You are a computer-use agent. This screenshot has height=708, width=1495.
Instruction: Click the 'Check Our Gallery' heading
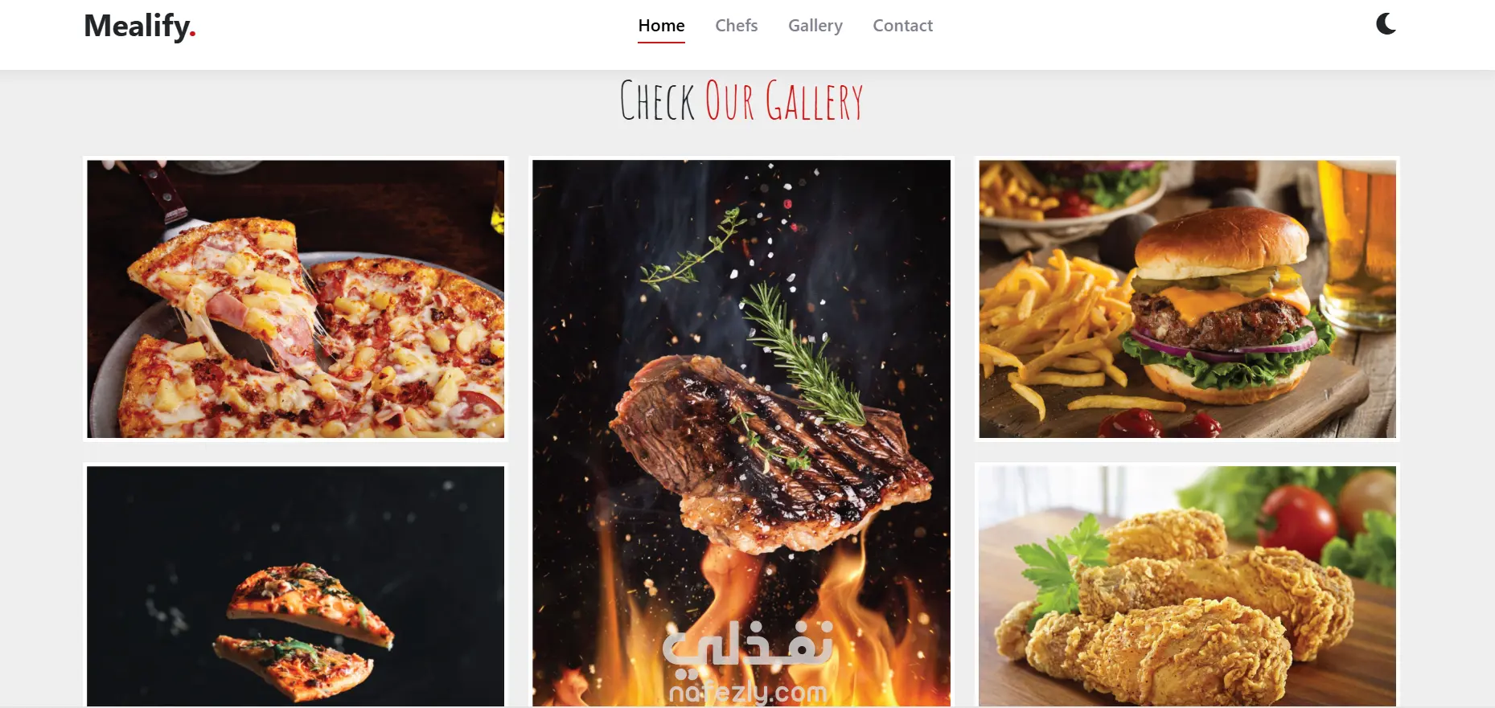[741, 100]
